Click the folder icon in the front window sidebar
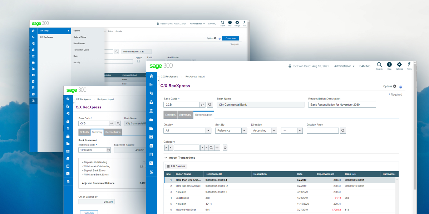This screenshot has height=214, width=429. [151, 128]
